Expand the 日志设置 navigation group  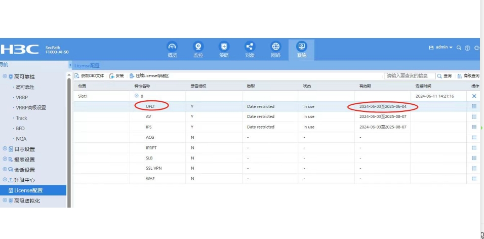pos(5,149)
